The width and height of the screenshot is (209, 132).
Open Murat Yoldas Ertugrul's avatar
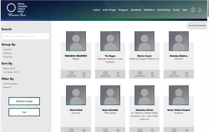(x=179, y=95)
